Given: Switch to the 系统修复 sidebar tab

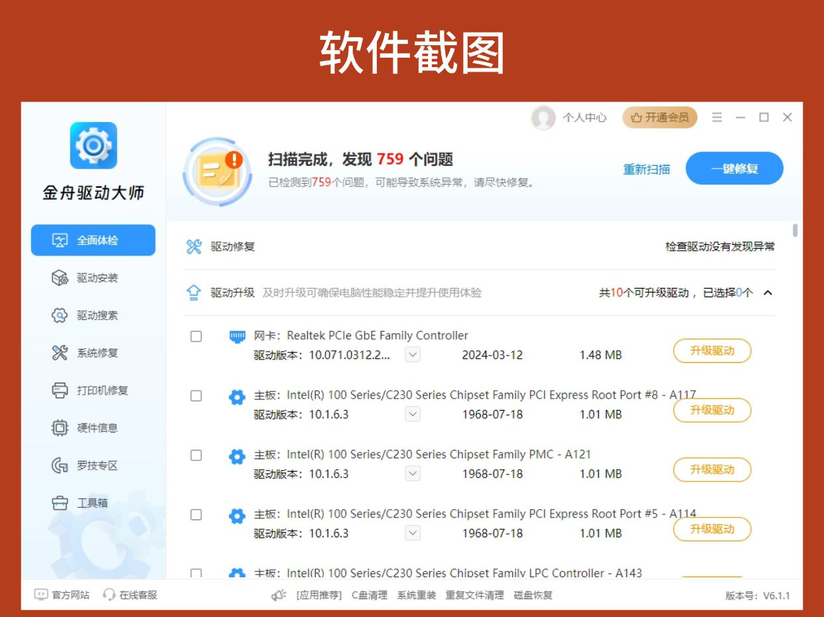Looking at the screenshot, I should coord(93,353).
